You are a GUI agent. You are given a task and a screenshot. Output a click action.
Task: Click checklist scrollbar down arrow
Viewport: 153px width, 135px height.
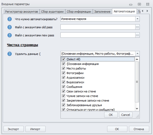click(137, 109)
